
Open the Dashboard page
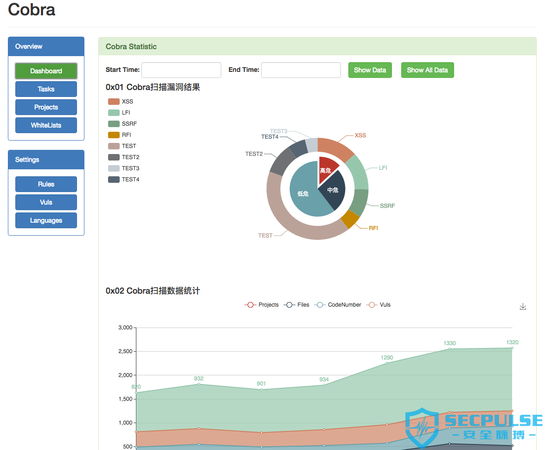(x=46, y=71)
